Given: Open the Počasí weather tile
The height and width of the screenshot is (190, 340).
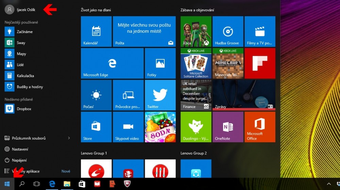Looking at the screenshot, I should (x=96, y=95).
